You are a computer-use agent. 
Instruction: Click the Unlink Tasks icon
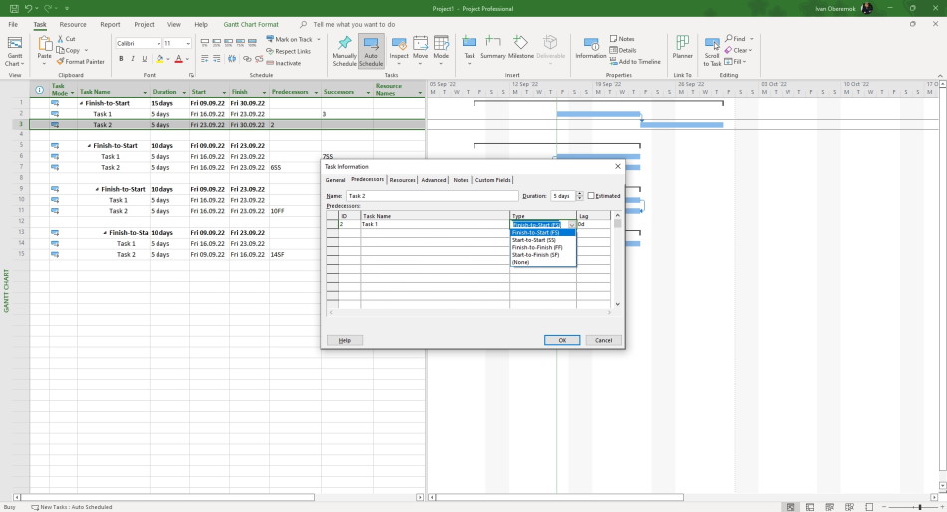tap(259, 59)
